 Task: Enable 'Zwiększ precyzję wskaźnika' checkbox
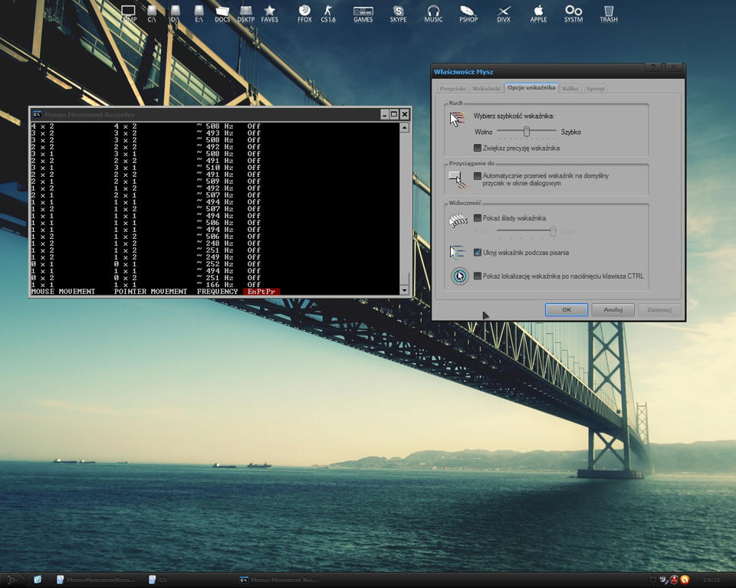[x=478, y=149]
